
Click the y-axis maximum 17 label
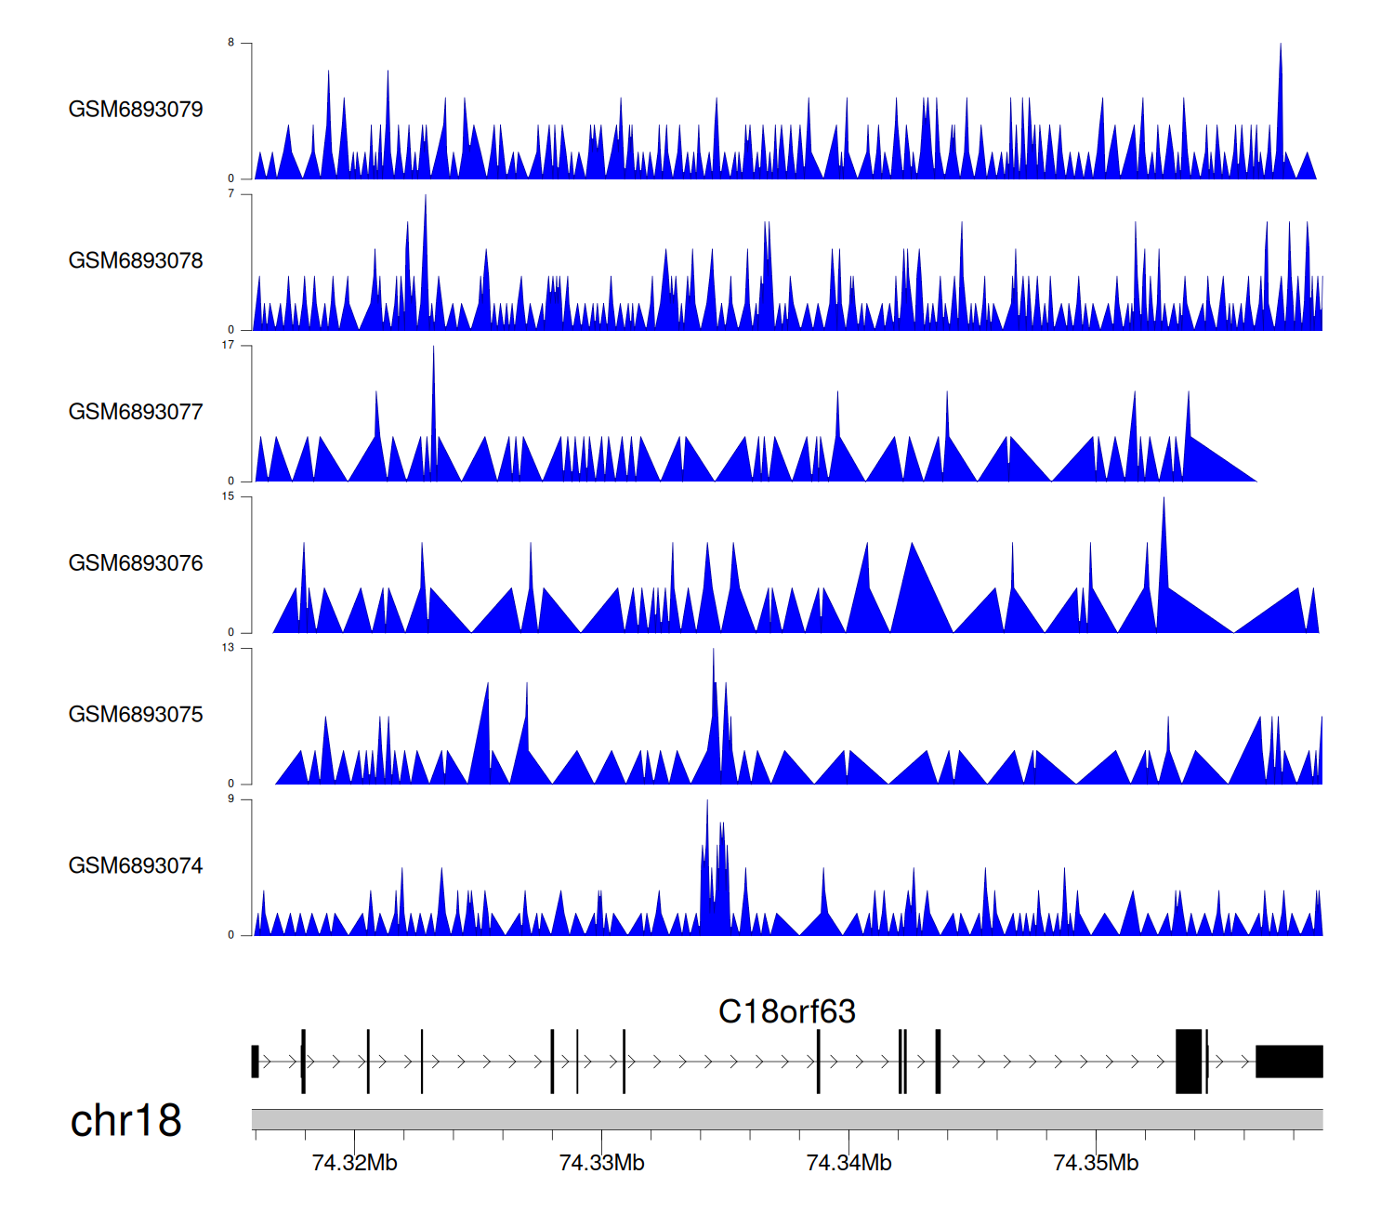click(x=228, y=346)
